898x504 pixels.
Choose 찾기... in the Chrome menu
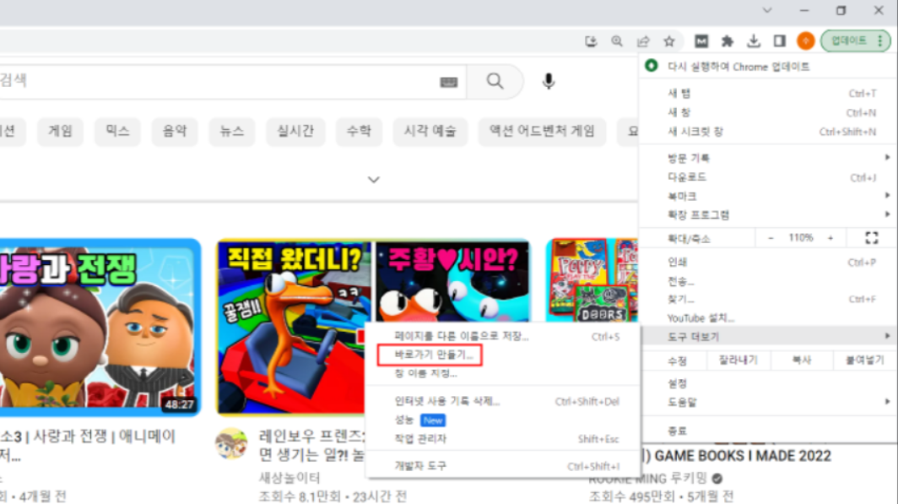[x=767, y=299]
